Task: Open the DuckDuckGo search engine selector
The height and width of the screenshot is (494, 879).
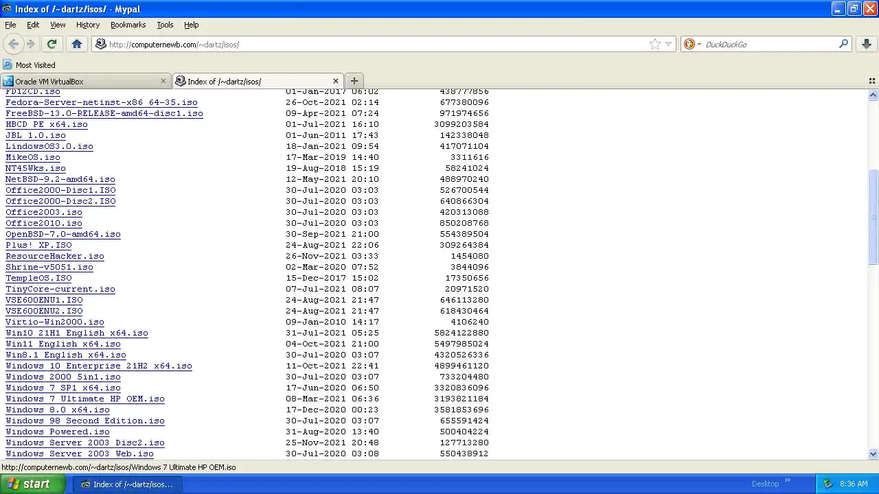Action: pyautogui.click(x=692, y=44)
